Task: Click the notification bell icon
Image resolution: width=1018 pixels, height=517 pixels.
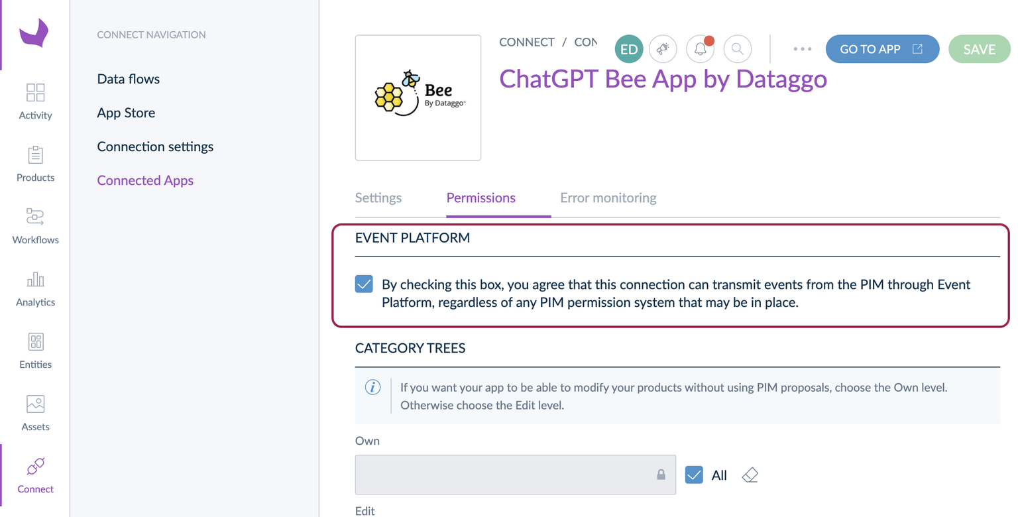Action: pos(701,49)
